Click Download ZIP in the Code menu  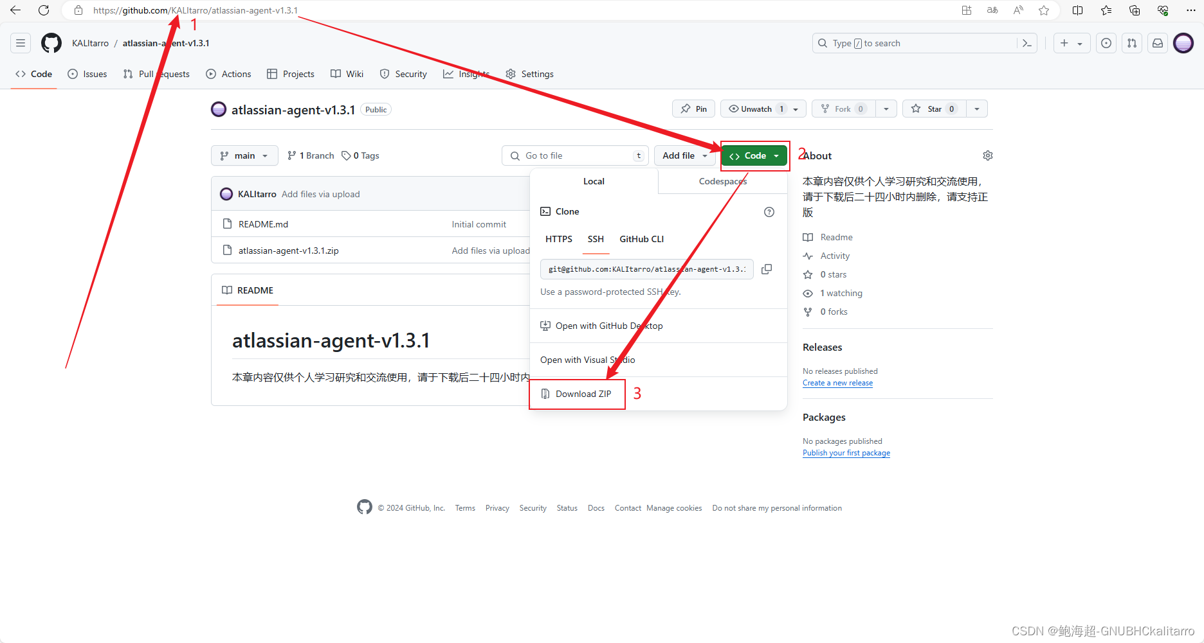(x=583, y=394)
